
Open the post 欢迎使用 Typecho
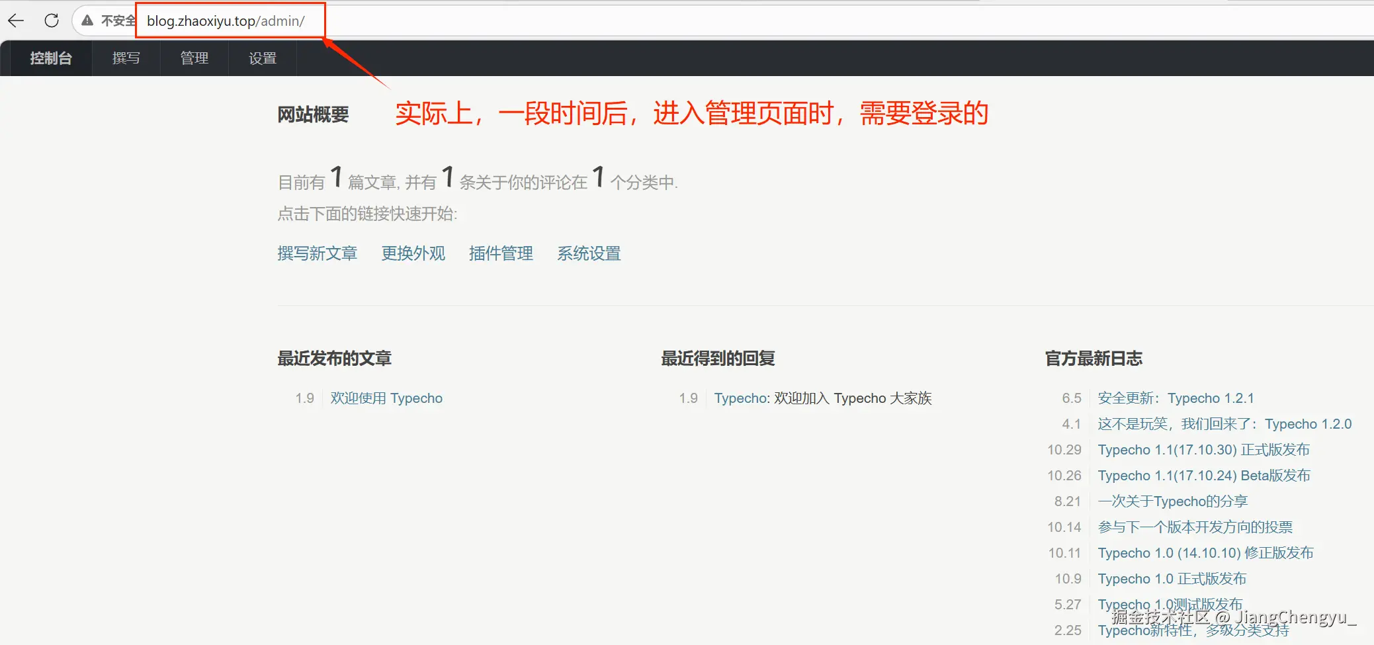[x=387, y=398]
